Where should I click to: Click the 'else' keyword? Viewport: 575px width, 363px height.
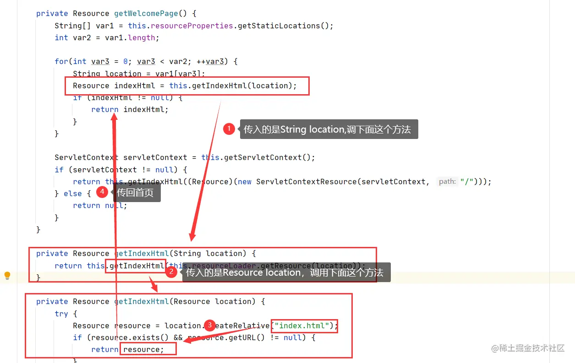[x=73, y=193]
